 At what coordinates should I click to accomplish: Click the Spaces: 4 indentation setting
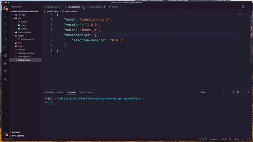coord(214,139)
